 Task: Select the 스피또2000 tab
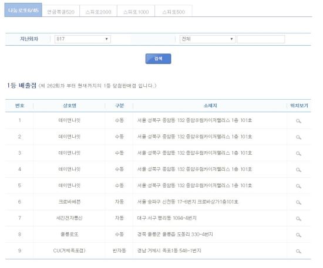coord(98,11)
